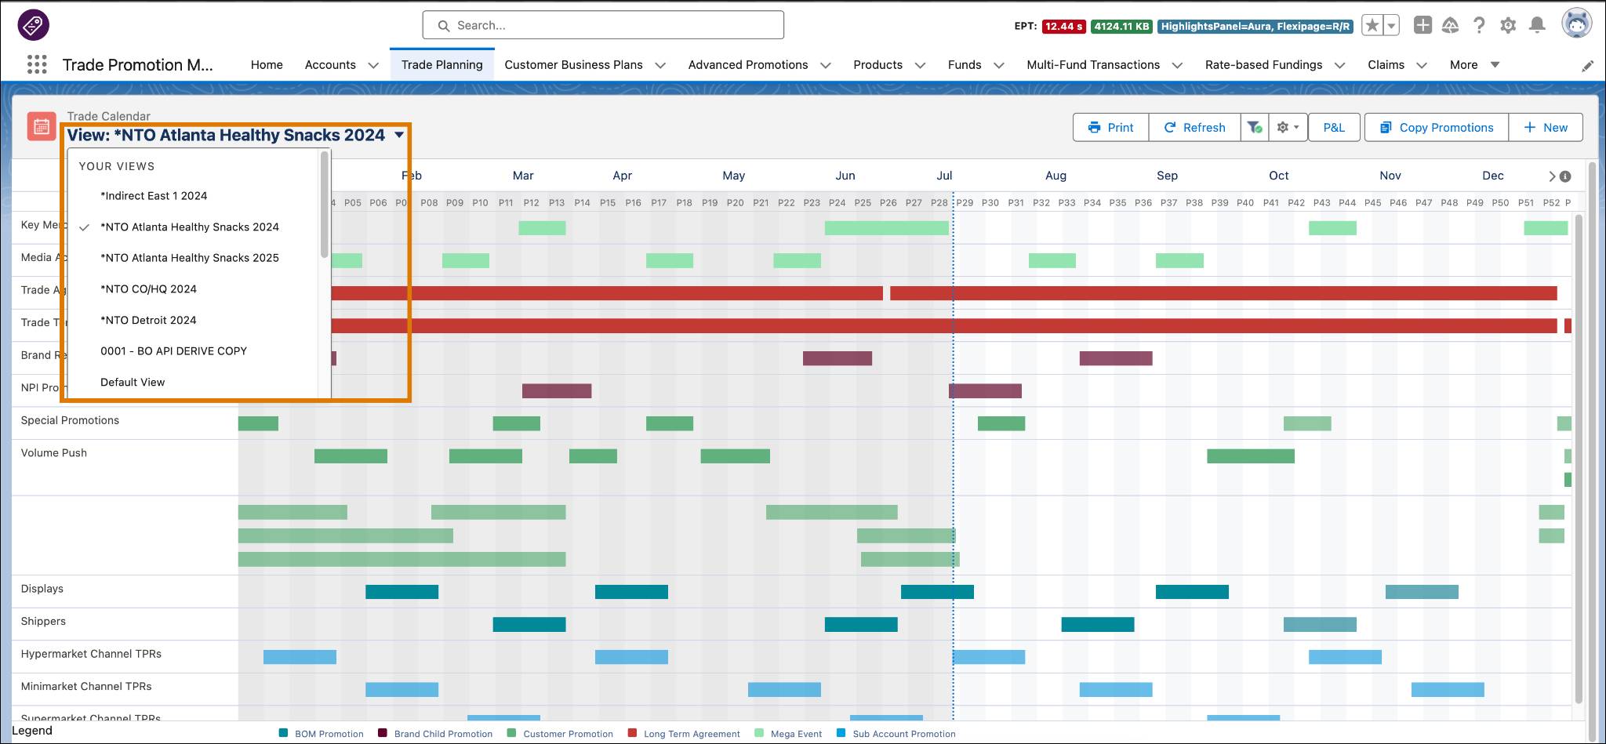Click the calendar info circle icon
The width and height of the screenshot is (1606, 744).
click(x=1565, y=176)
